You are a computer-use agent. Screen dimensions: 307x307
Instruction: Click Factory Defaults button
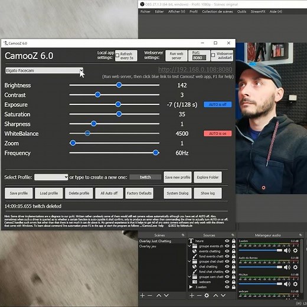139,193
